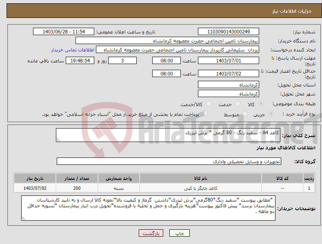Click the remaining days field showing 3
Image resolution: width=322 pixels, height=244 pixels.
pos(122,60)
